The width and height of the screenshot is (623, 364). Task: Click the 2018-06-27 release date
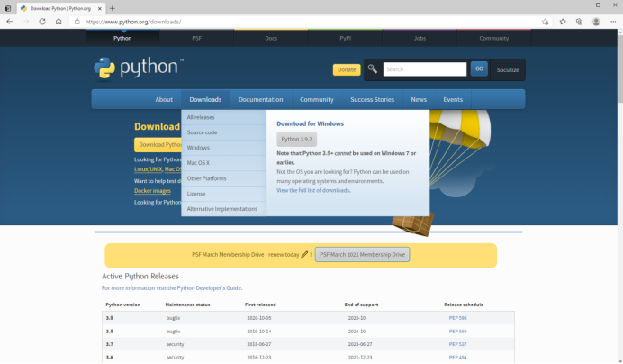click(259, 344)
